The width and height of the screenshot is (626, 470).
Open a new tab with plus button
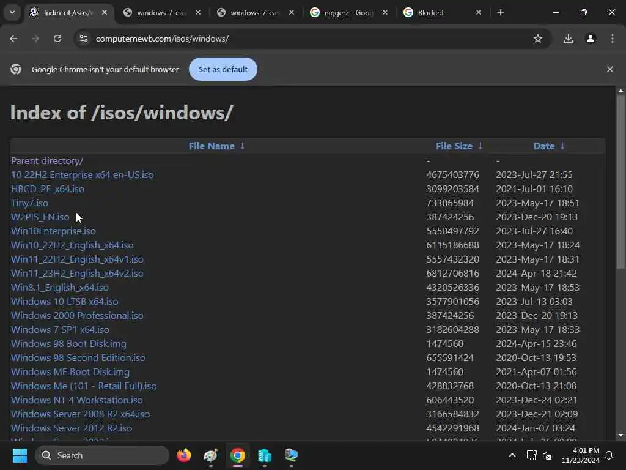coord(500,12)
